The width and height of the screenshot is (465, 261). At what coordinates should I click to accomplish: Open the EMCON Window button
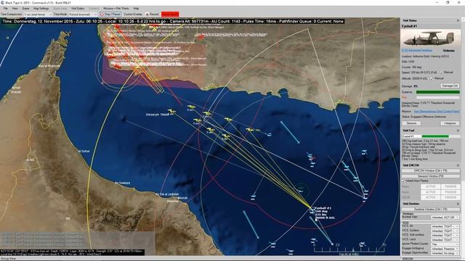431,171
